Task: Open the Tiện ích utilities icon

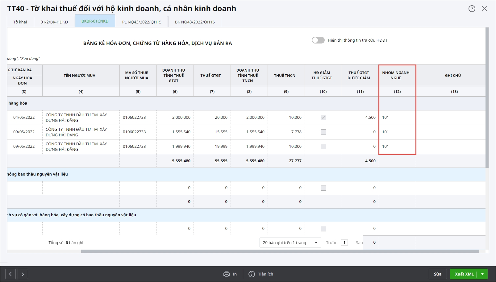Action: click(x=252, y=274)
